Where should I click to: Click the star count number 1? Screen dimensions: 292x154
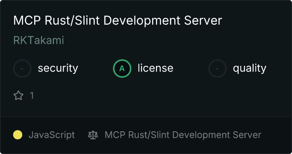[32, 95]
